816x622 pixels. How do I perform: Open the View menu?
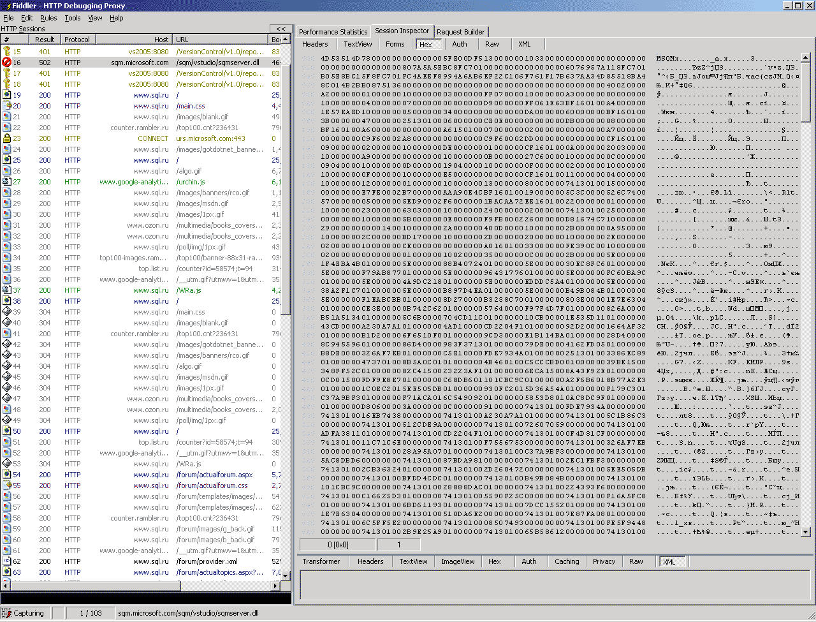pos(95,18)
